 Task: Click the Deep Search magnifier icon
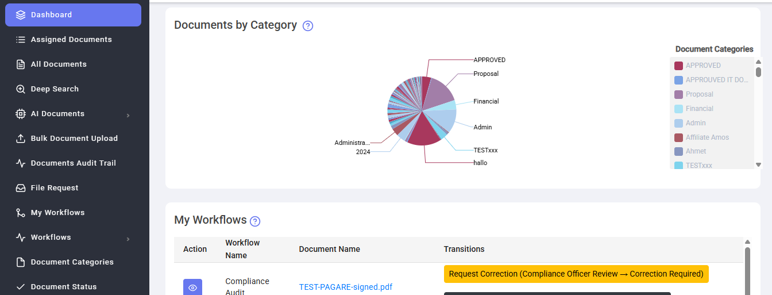coord(21,89)
